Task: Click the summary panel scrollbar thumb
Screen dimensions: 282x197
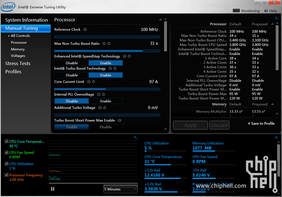Action: (277, 48)
